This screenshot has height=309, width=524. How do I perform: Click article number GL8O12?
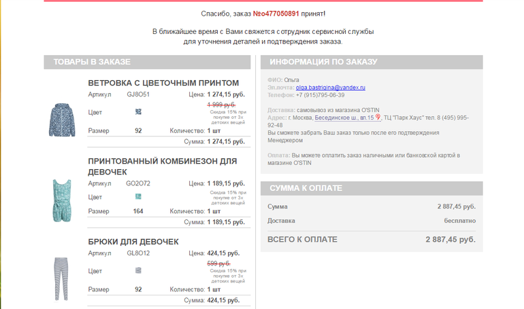[138, 253]
